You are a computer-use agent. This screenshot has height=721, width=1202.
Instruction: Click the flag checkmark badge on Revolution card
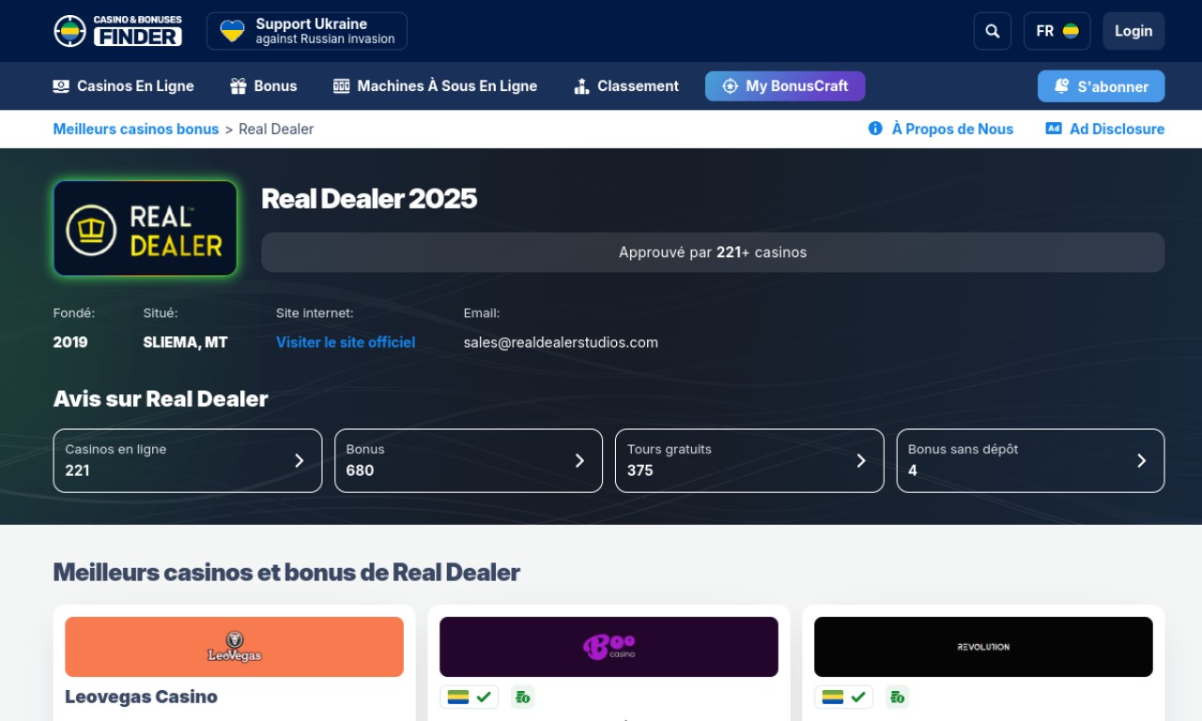(843, 697)
